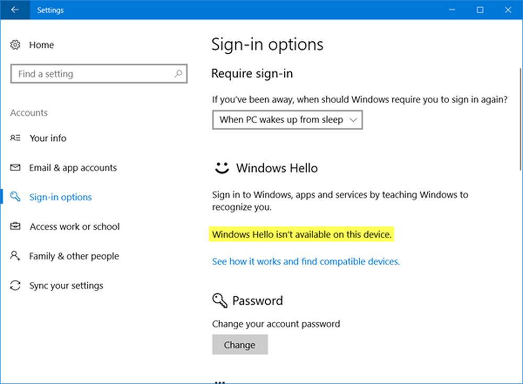Click the Windows Hello smiley icon
Image resolution: width=523 pixels, height=384 pixels.
tap(222, 168)
